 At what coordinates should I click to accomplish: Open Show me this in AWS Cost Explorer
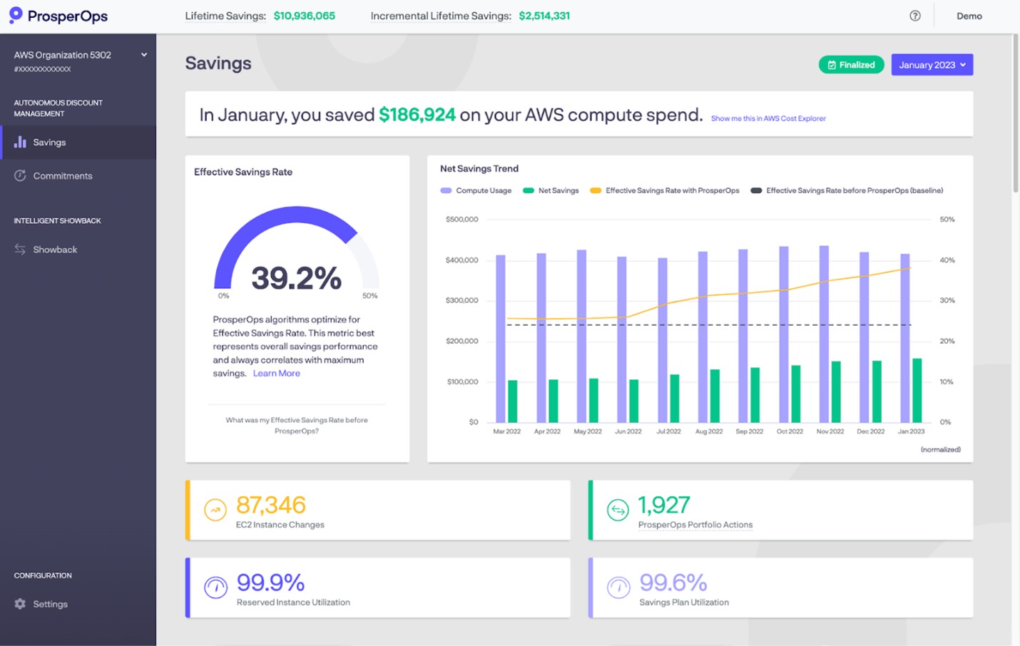click(x=768, y=118)
